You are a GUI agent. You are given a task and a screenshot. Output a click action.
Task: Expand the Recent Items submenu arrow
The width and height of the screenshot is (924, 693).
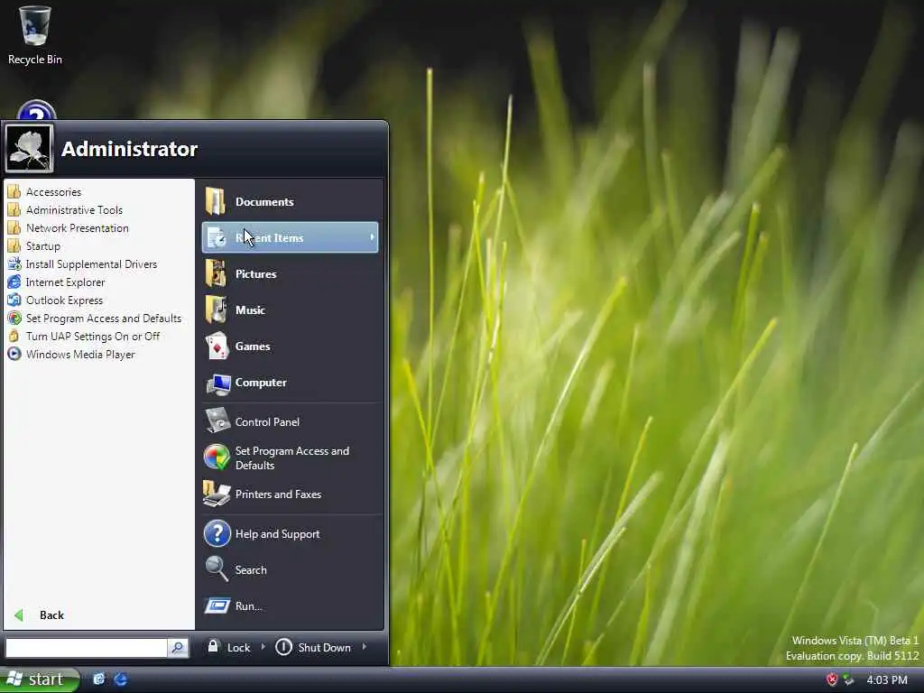[372, 237]
